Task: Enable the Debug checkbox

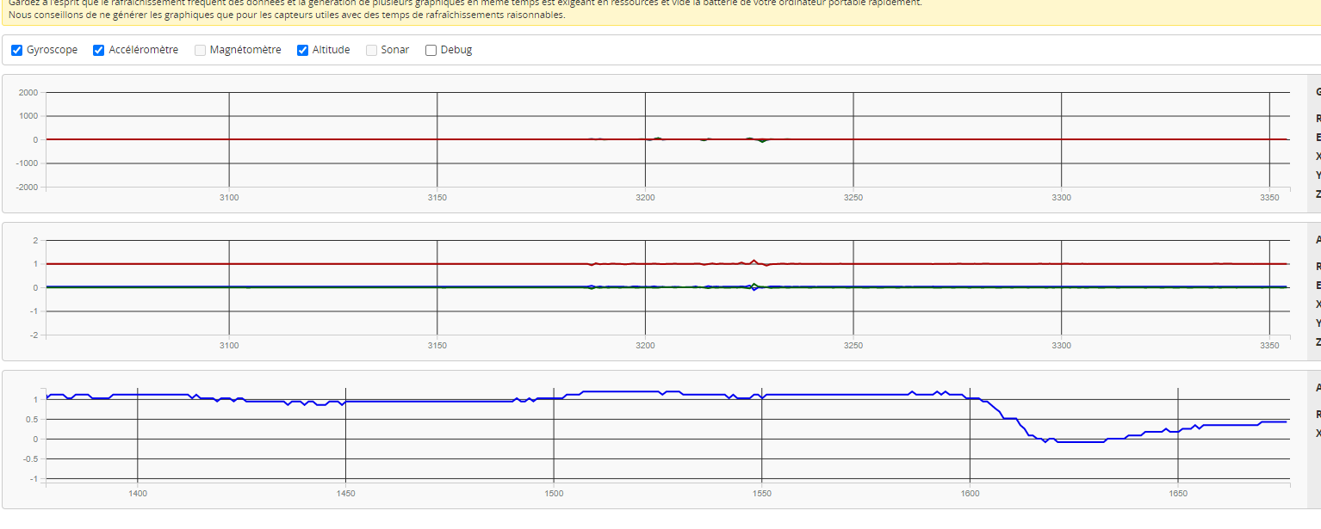Action: (431, 50)
